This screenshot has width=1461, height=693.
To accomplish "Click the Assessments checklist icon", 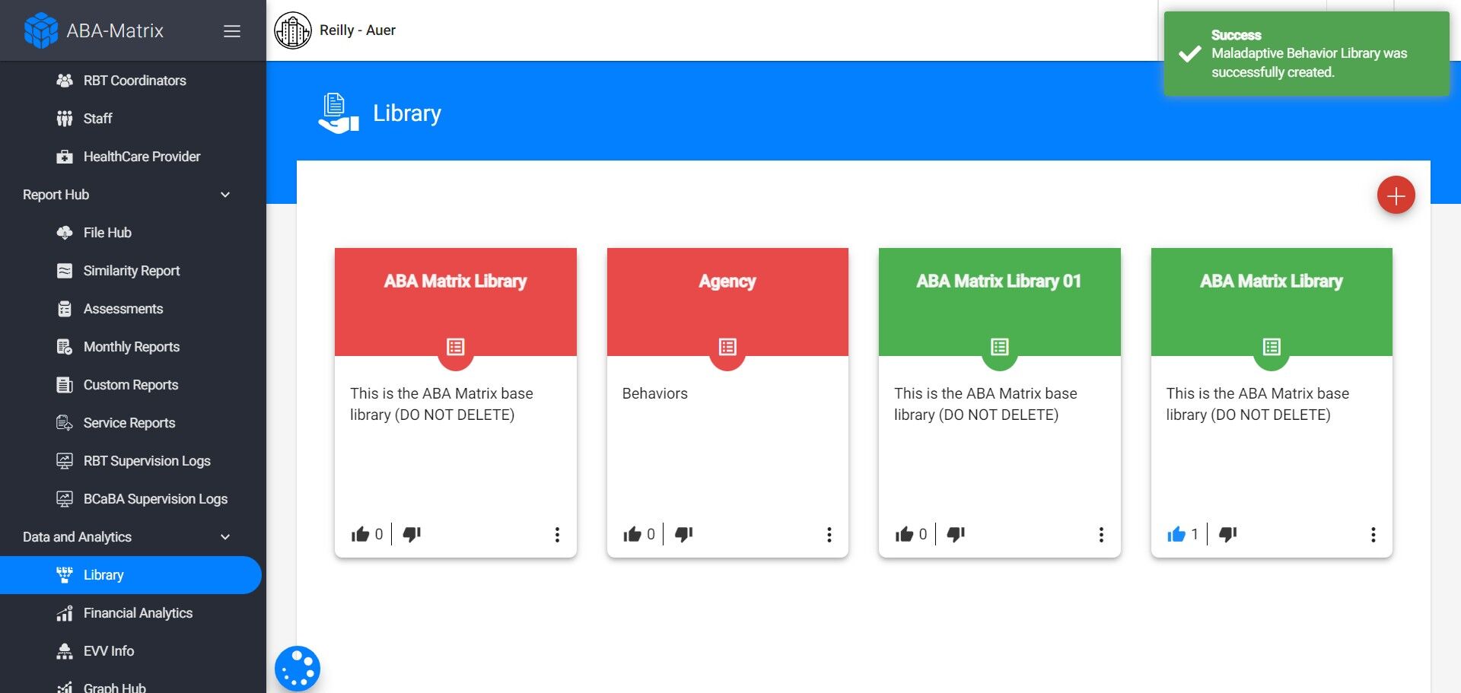I will coord(65,309).
